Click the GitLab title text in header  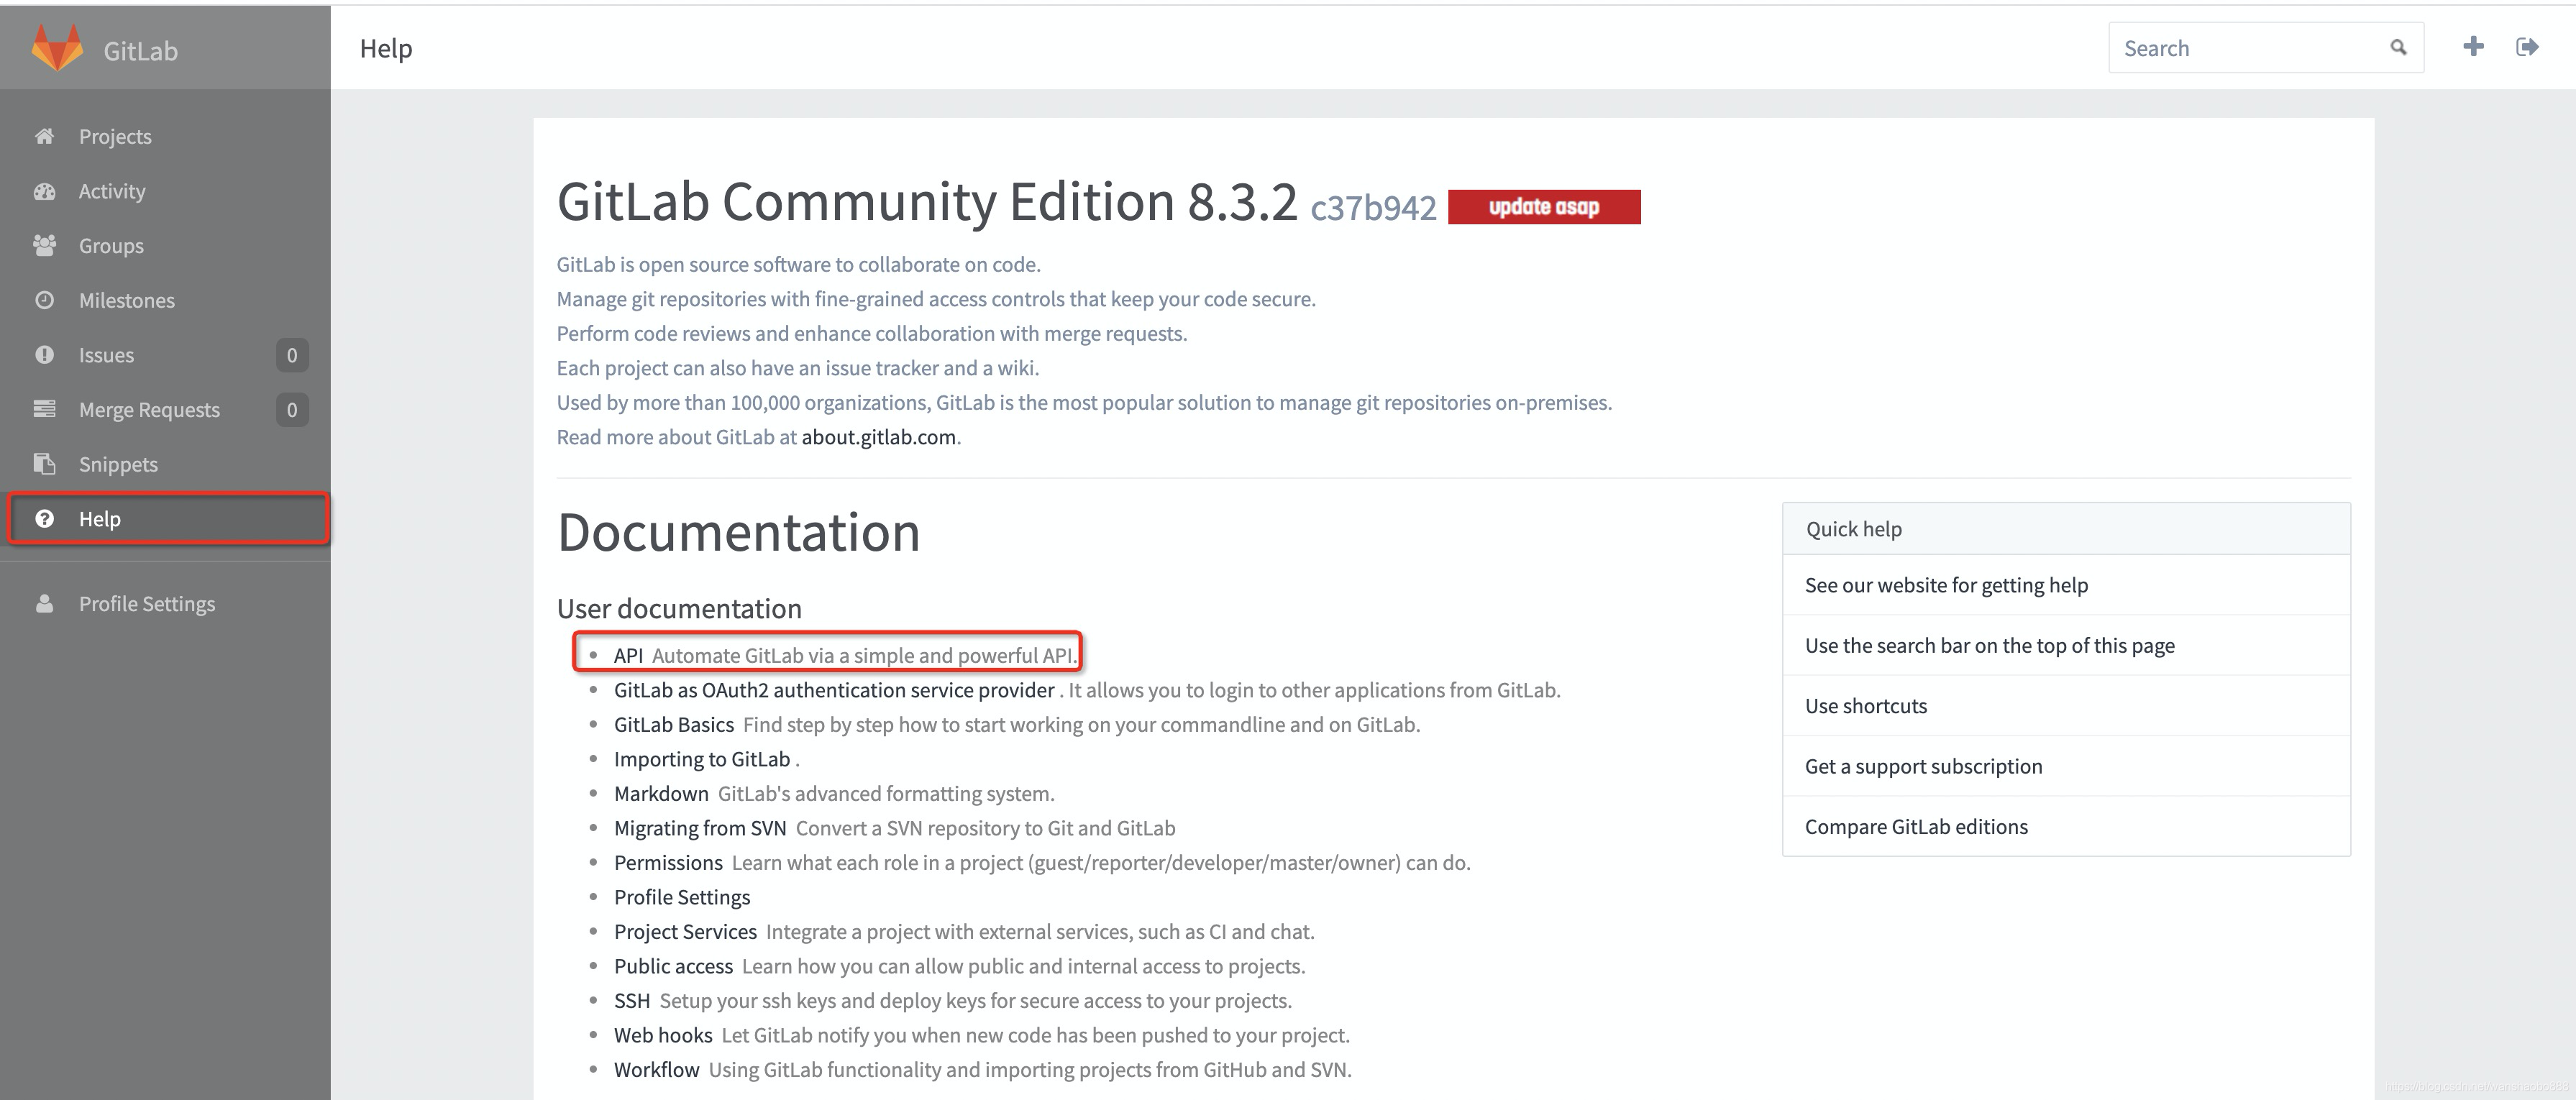(140, 50)
